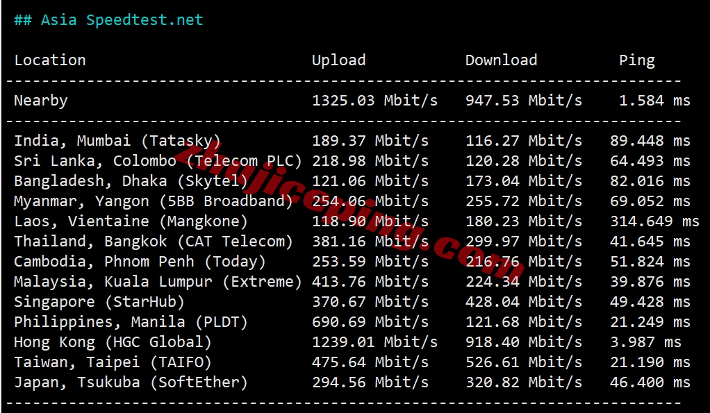Image resolution: width=710 pixels, height=413 pixels.
Task: Click Taiwan download value 526.61 Mbit/s
Action: [x=524, y=362]
